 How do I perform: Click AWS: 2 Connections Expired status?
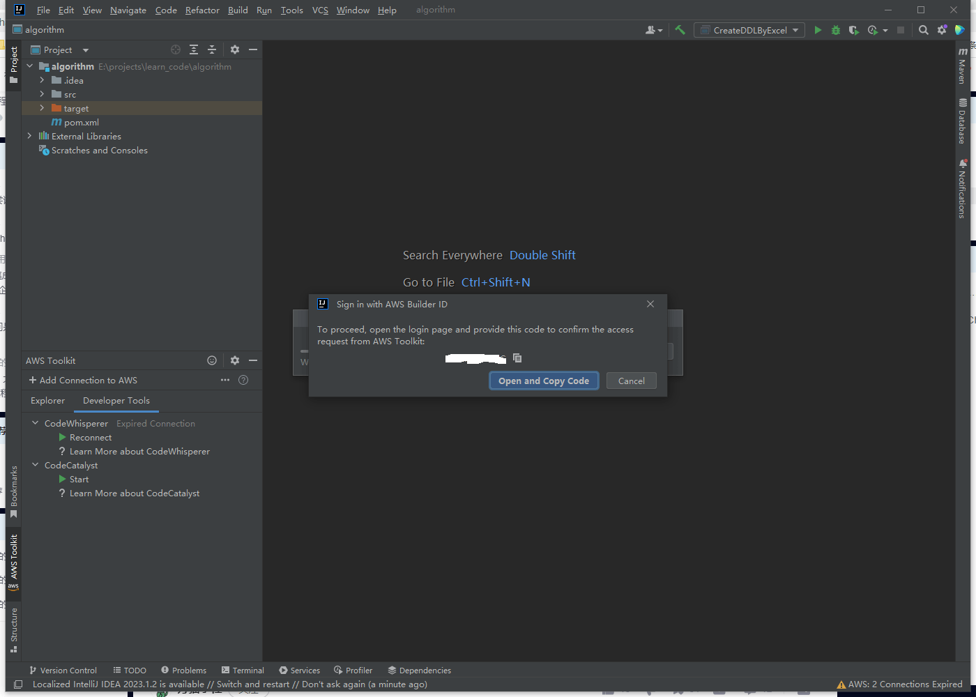(x=899, y=684)
